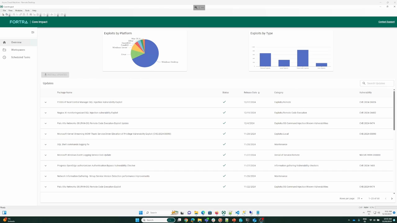Expand the Network Information Gathering Nmap row
This screenshot has height=223, width=397.
[46, 176]
